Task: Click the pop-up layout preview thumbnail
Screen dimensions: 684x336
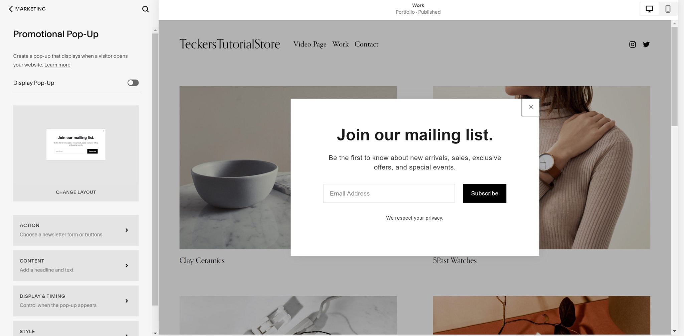Action: coord(76,144)
